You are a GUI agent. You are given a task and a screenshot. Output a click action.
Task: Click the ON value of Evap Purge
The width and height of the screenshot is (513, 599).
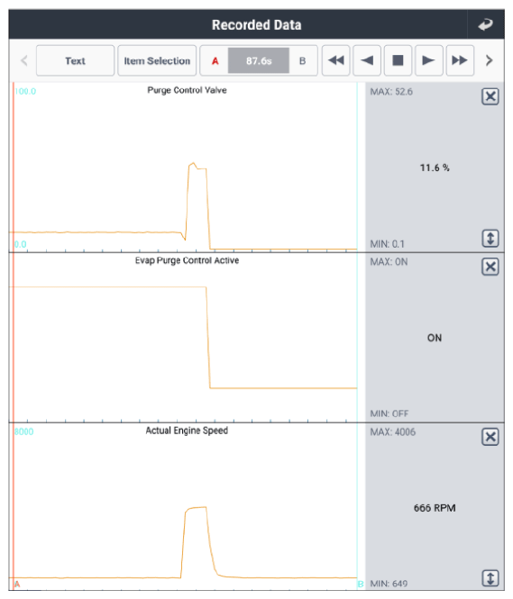435,338
